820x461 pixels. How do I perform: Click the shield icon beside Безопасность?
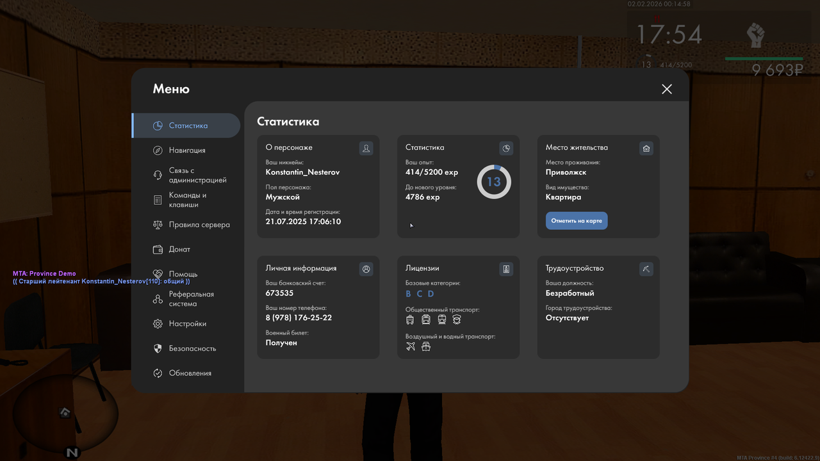pyautogui.click(x=158, y=348)
